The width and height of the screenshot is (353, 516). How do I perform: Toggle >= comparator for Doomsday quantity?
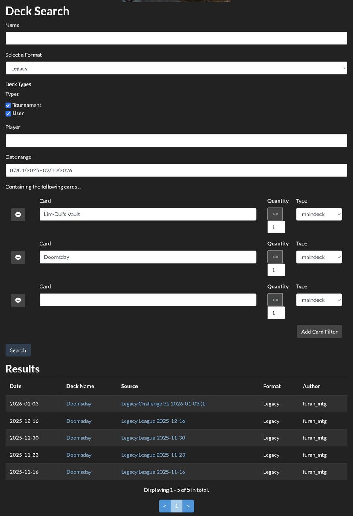(275, 257)
